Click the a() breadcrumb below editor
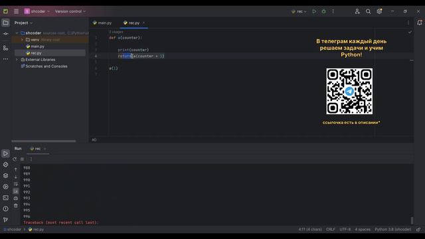 coord(94,140)
